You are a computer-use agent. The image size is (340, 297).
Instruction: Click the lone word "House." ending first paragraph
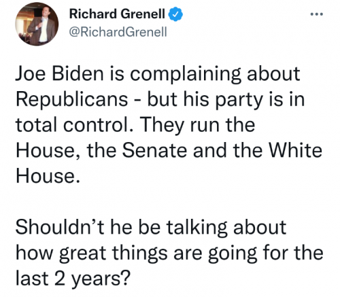[48, 176]
